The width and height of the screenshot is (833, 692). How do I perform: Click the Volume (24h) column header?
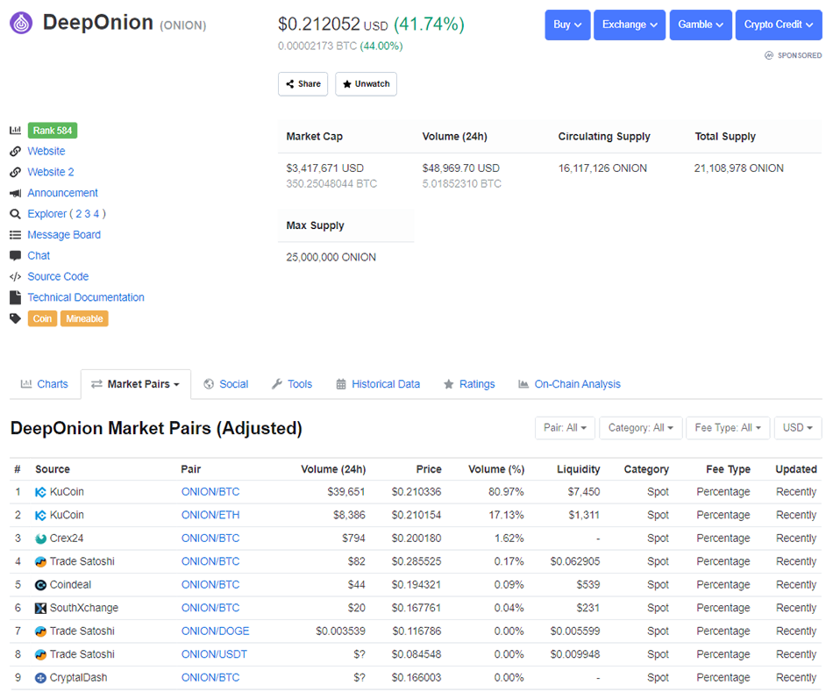[x=333, y=469]
